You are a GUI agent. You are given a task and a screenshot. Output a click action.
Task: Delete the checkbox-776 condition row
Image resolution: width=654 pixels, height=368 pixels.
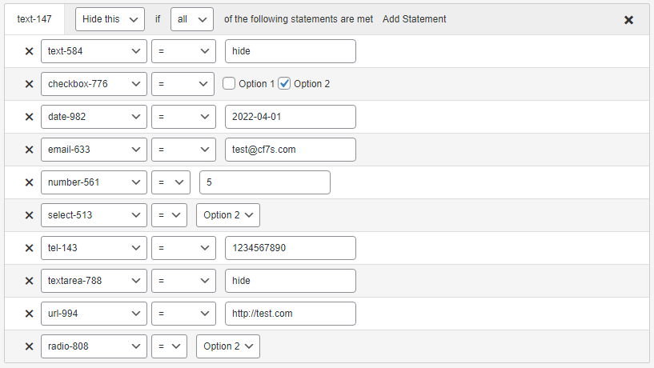pos(29,84)
